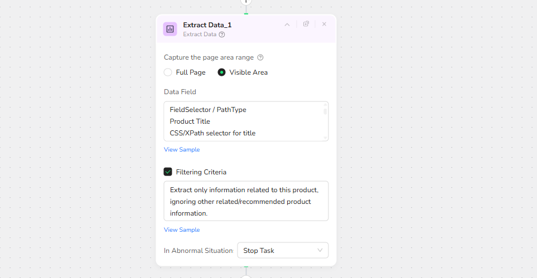The height and width of the screenshot is (278, 537).
Task: Close the Extract Data_1 card
Action: coord(324,24)
